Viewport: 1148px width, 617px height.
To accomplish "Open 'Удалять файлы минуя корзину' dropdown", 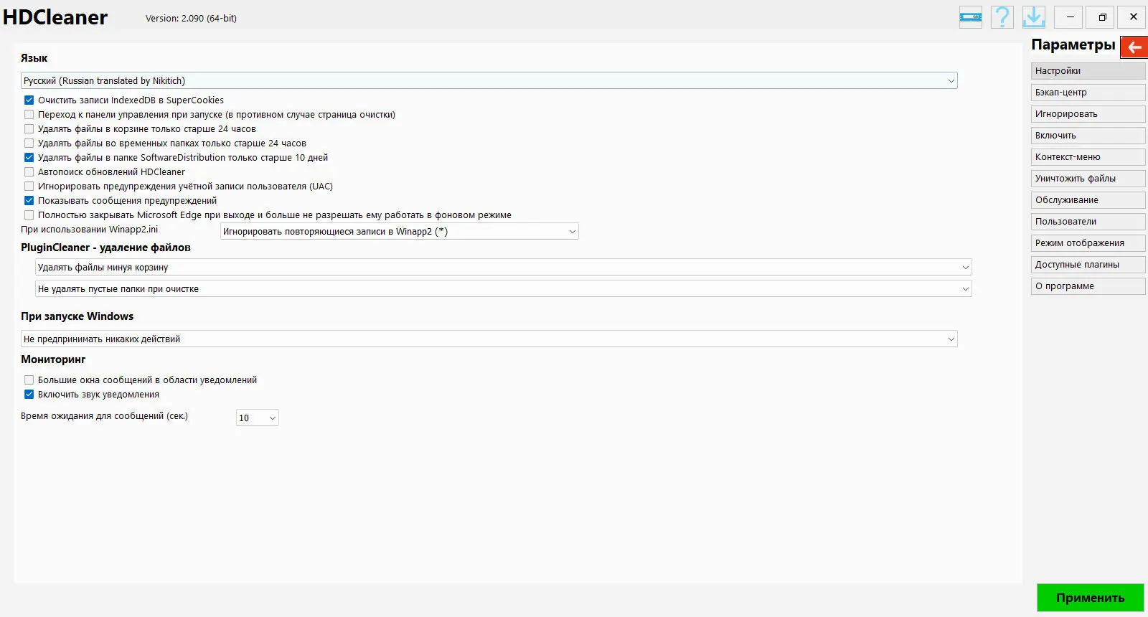I will pyautogui.click(x=503, y=267).
